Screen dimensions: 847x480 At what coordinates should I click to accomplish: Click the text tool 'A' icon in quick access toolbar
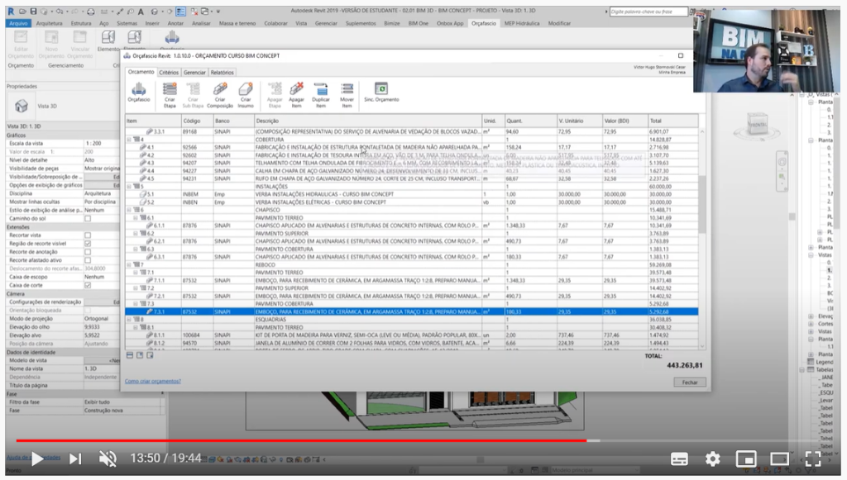[141, 12]
